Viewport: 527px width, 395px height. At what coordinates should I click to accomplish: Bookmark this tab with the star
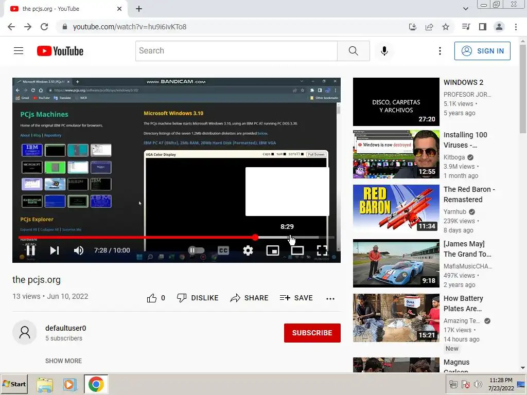[445, 27]
